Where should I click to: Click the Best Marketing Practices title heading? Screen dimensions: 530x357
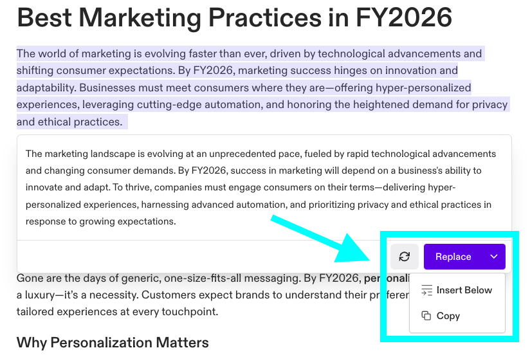pos(234,17)
